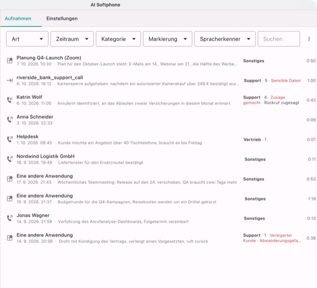Click the outgoing call icon beside Jonas Wagner
Viewport: 317px width, 288px height.
(10, 218)
